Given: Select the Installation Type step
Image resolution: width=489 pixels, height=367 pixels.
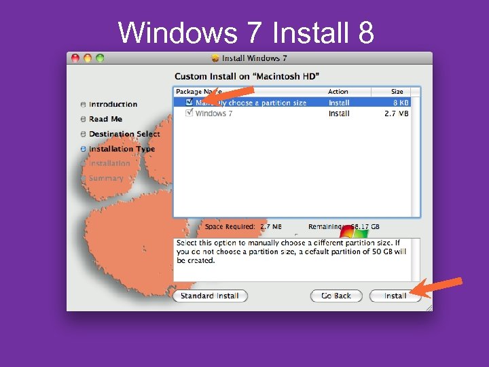Looking at the screenshot, I should coord(122,149).
